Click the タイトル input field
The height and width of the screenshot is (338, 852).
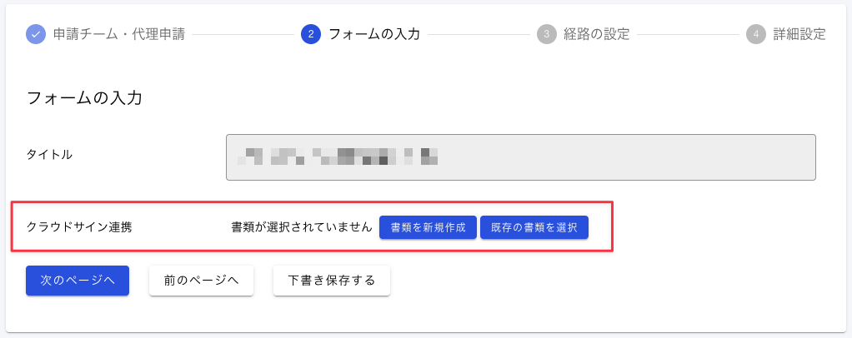coord(521,157)
